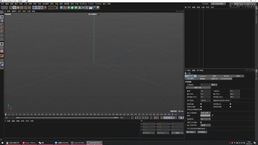This screenshot has width=258, height=145.
Task: Open the floor/environment objects icon
Action: 90,8
